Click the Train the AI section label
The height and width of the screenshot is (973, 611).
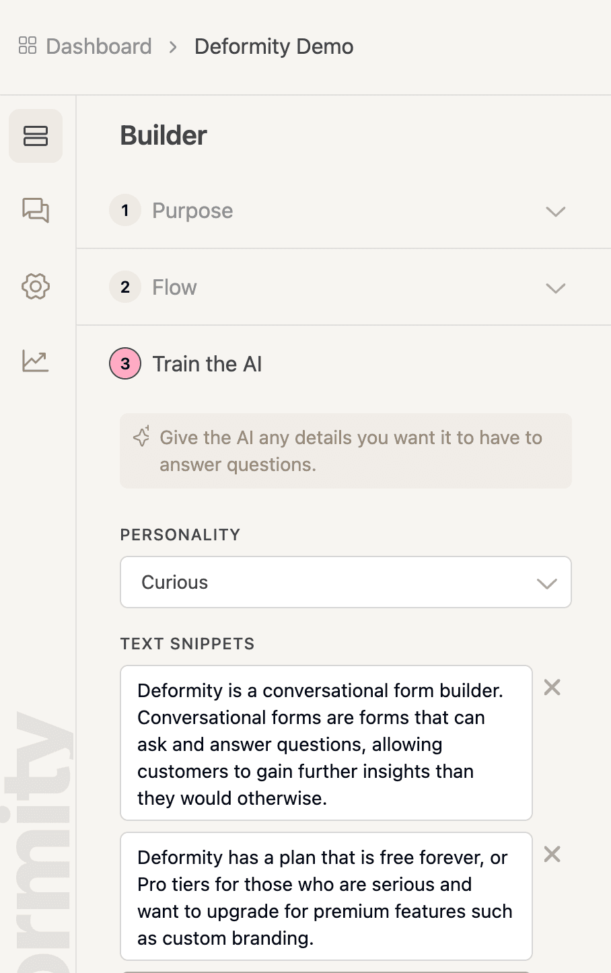click(x=207, y=363)
